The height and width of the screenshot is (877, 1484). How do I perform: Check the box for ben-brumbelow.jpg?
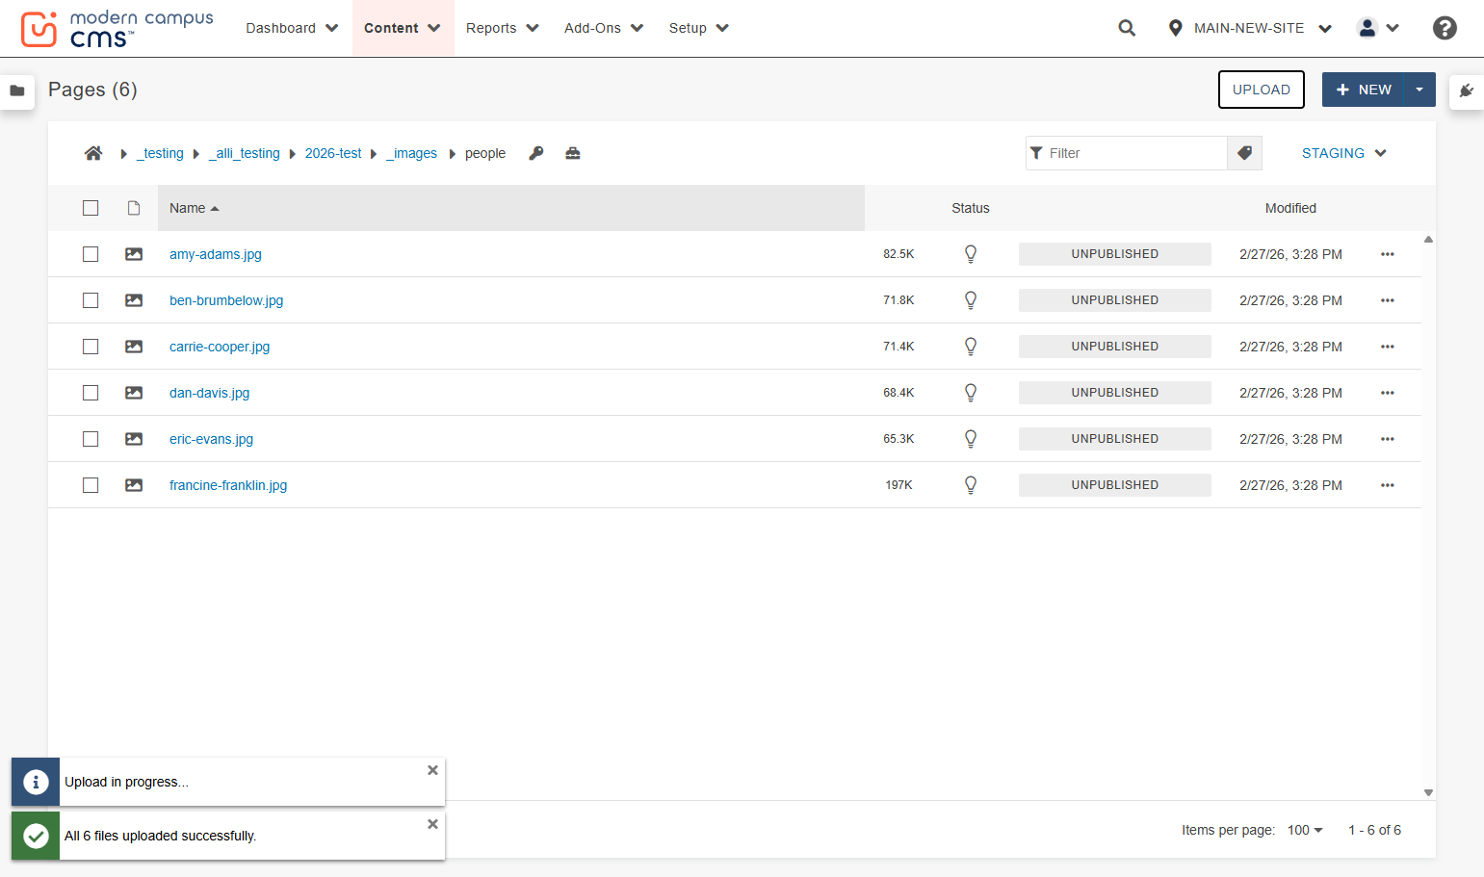pyautogui.click(x=91, y=300)
